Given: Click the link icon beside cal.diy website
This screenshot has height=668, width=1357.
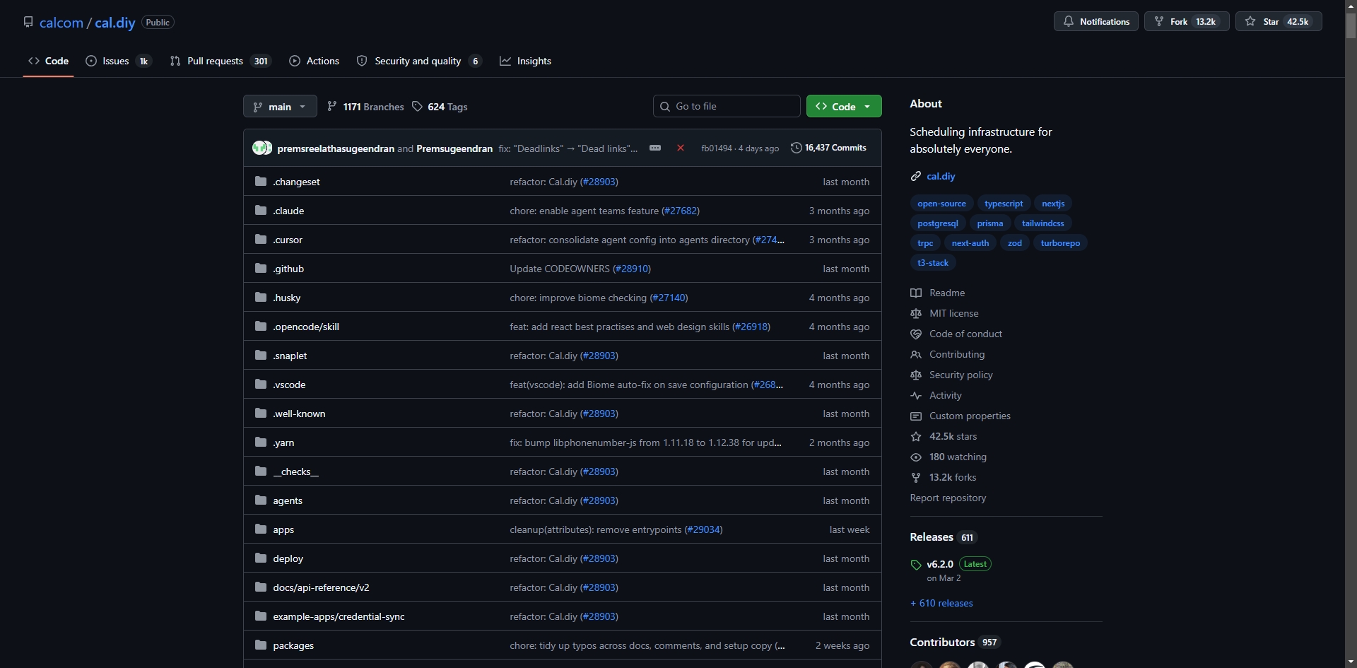Looking at the screenshot, I should [916, 176].
